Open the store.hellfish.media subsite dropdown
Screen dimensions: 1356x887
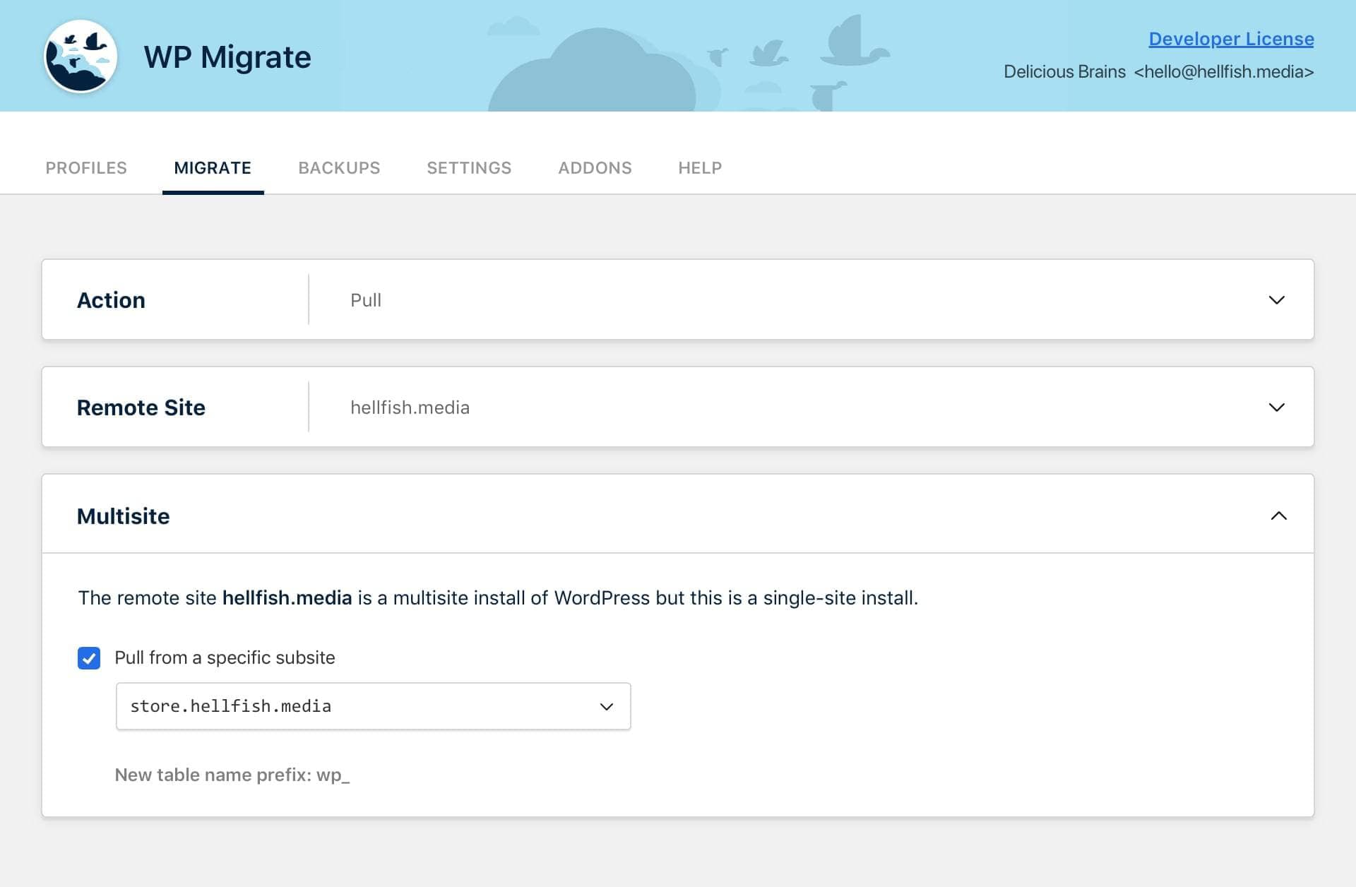pyautogui.click(x=372, y=706)
